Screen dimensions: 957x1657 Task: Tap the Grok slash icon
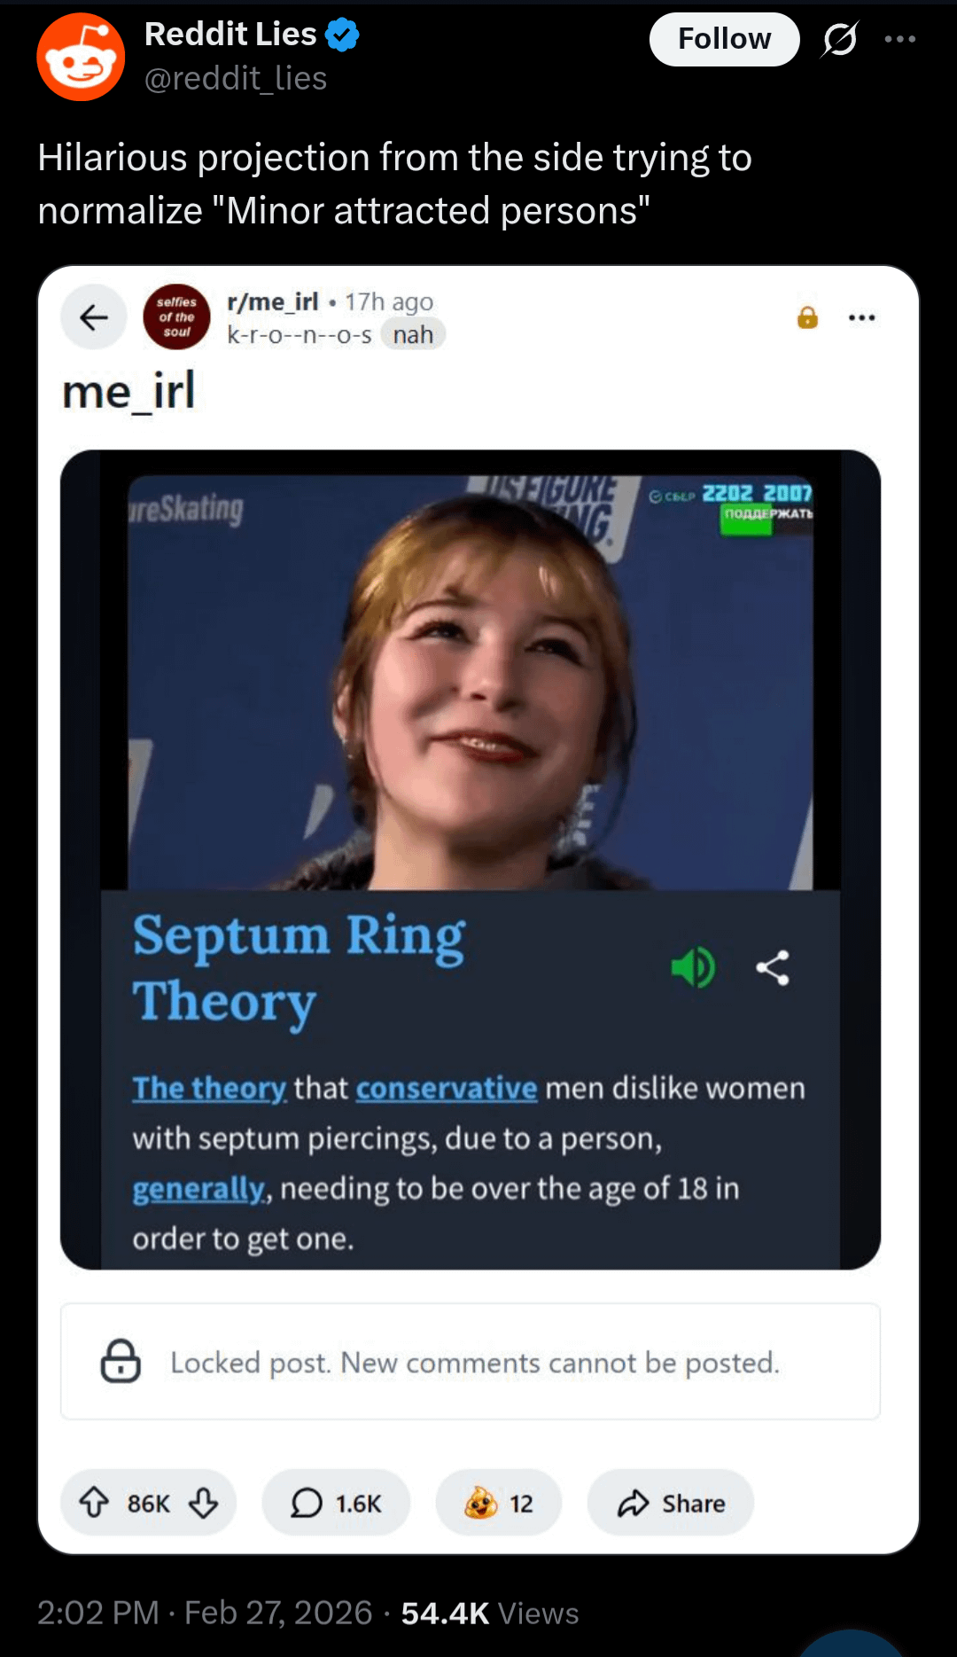tap(839, 39)
